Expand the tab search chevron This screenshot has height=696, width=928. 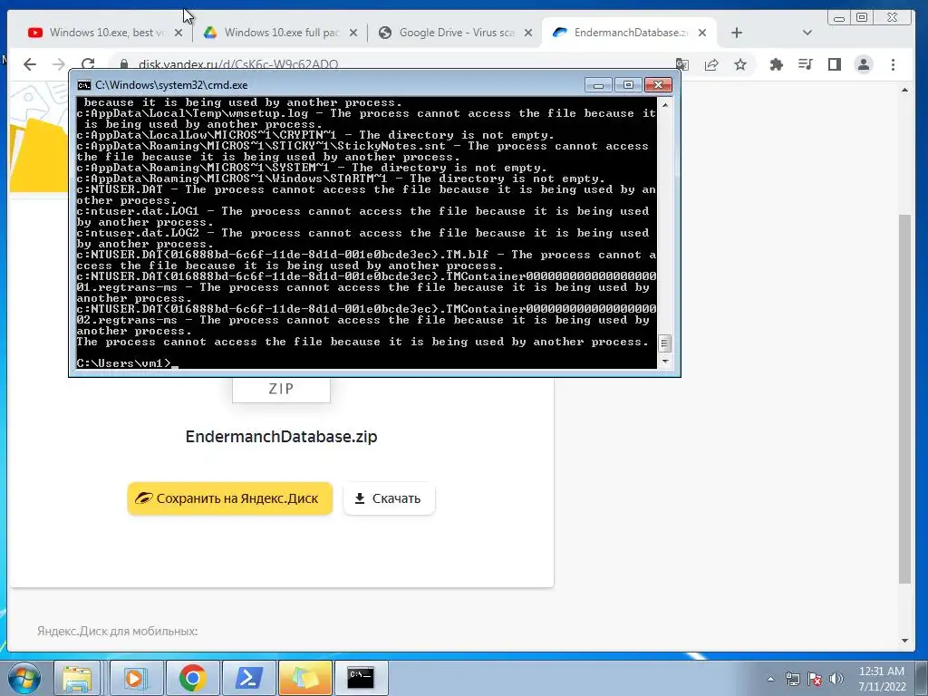807,34
